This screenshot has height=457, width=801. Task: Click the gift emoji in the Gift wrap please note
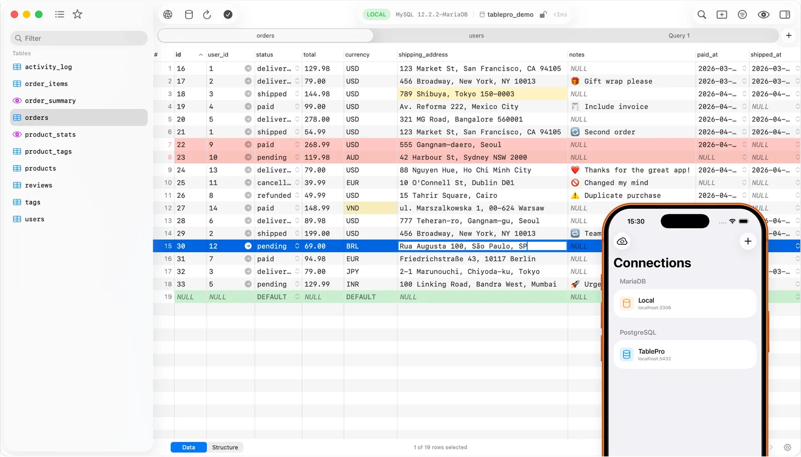coord(575,81)
